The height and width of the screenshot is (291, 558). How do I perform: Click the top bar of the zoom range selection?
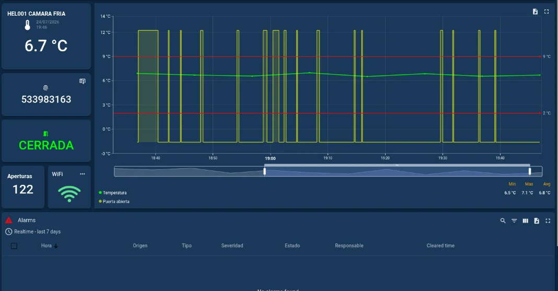coord(397,165)
